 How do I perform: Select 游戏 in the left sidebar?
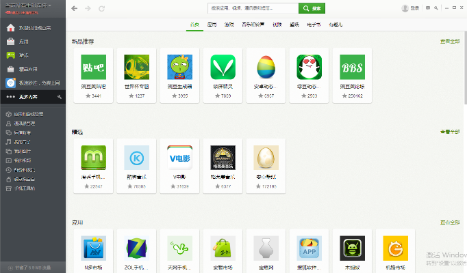tap(24, 55)
